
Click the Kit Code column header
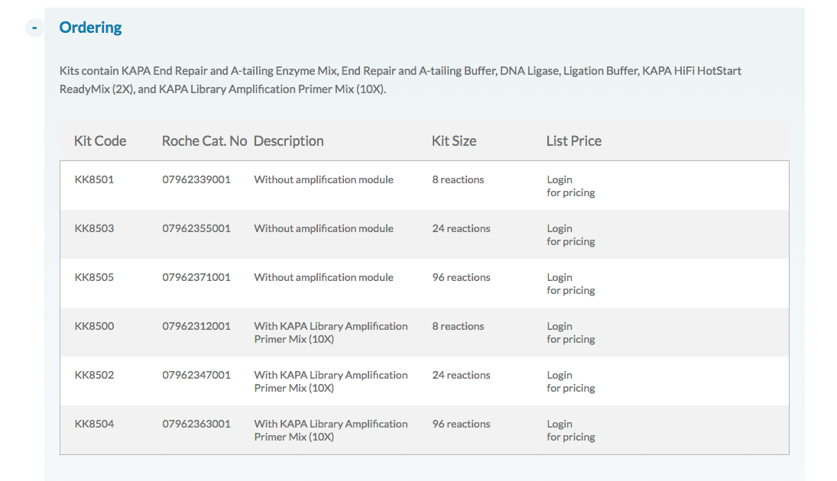(100, 140)
